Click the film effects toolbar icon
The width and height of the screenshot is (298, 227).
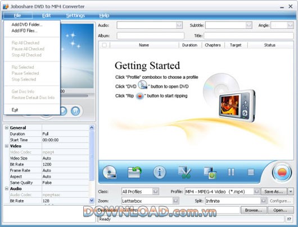[210, 173]
